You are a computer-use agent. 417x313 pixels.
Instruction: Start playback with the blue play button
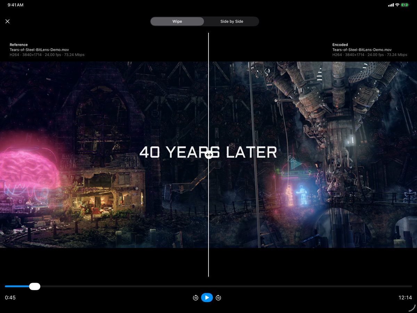(207, 297)
